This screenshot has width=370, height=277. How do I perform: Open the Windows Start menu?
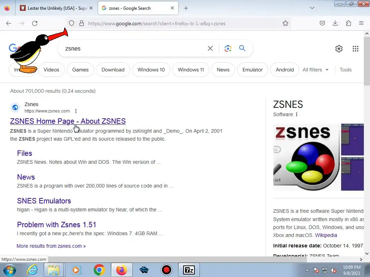coord(10,270)
